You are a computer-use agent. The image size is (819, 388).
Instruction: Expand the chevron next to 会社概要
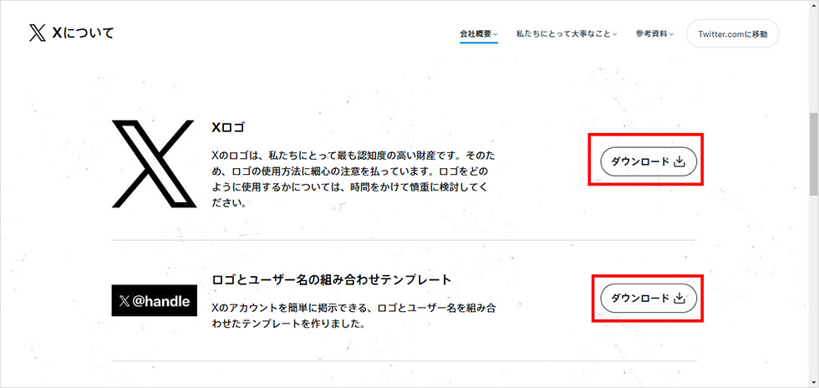(x=495, y=34)
